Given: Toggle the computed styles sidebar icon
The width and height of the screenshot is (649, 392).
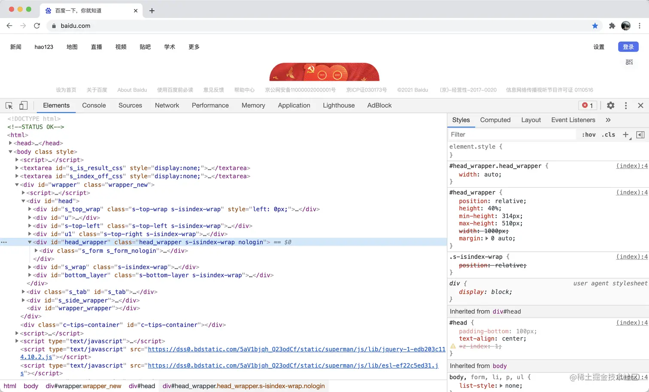Looking at the screenshot, I should tap(640, 134).
